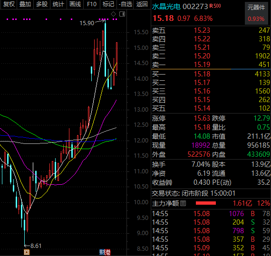
Task: Select the 卖一 price 15.19
Action: [x=202, y=65]
